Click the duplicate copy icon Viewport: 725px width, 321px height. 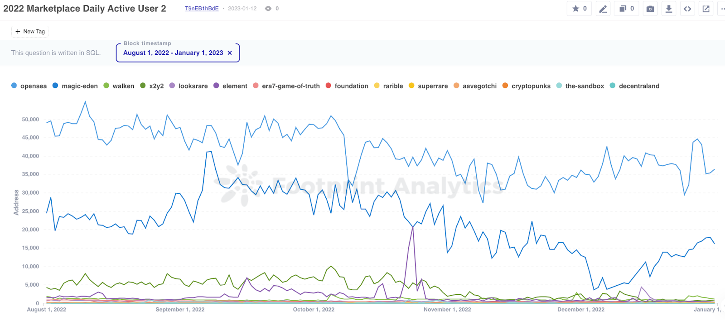point(623,9)
